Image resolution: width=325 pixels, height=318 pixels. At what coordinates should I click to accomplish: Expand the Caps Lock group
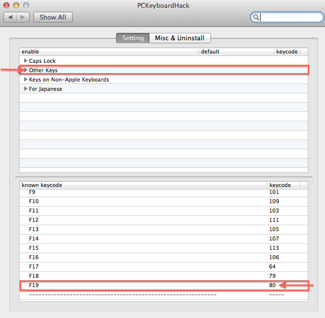click(x=26, y=61)
